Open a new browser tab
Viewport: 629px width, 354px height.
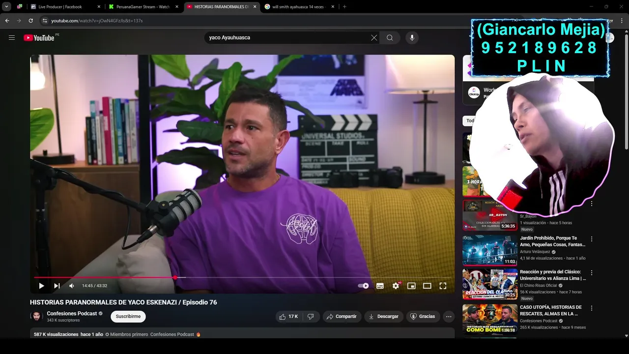(344, 7)
